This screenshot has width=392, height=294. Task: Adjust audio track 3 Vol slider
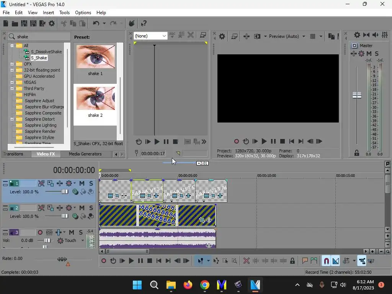click(x=47, y=240)
